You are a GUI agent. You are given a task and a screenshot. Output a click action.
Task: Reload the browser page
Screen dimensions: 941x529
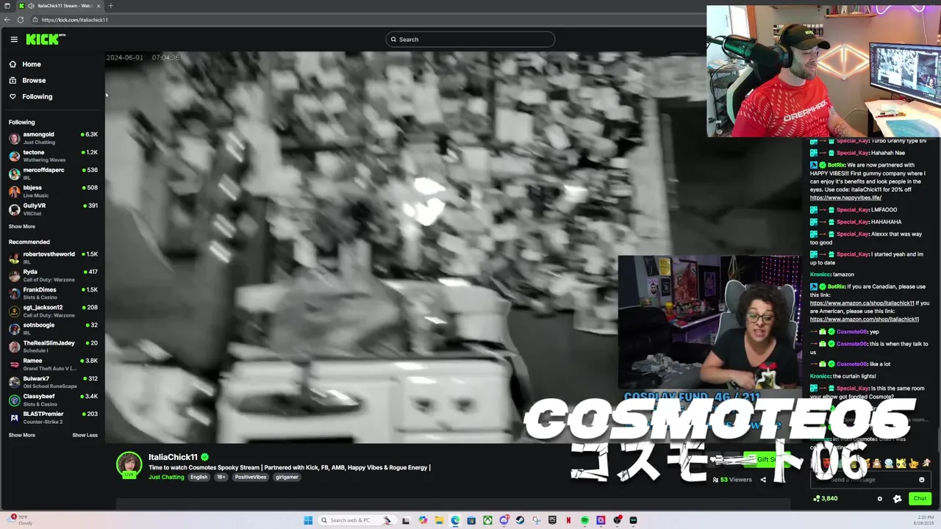21,20
